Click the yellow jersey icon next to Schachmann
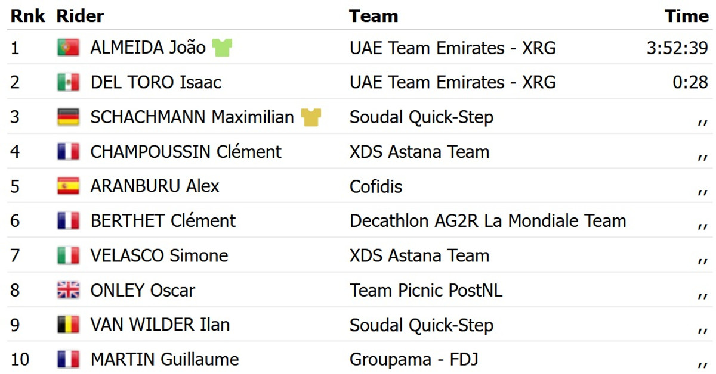 pos(311,117)
